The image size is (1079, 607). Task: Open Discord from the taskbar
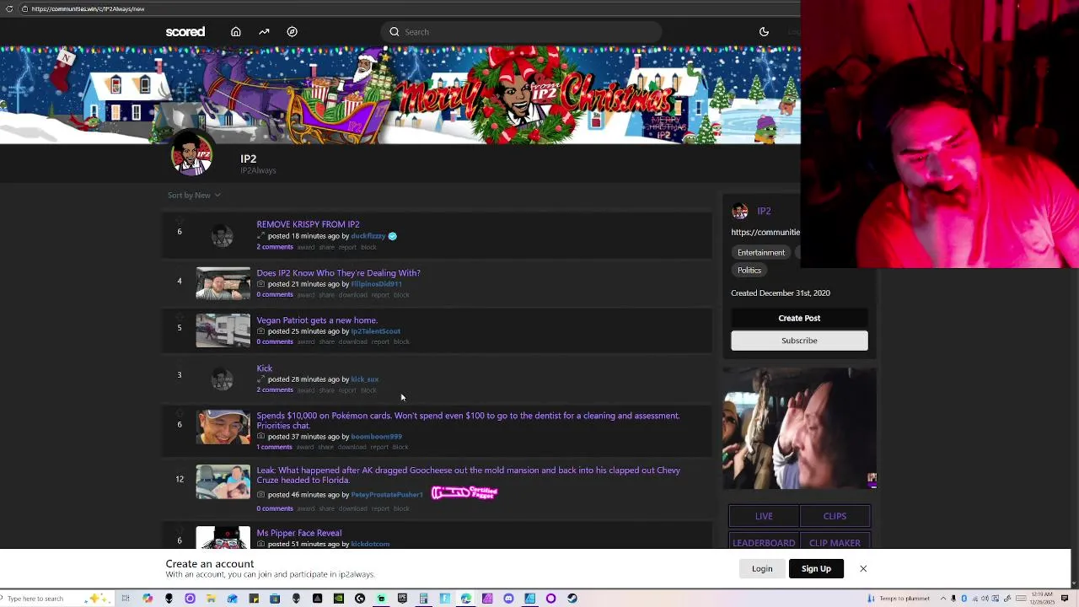508,599
